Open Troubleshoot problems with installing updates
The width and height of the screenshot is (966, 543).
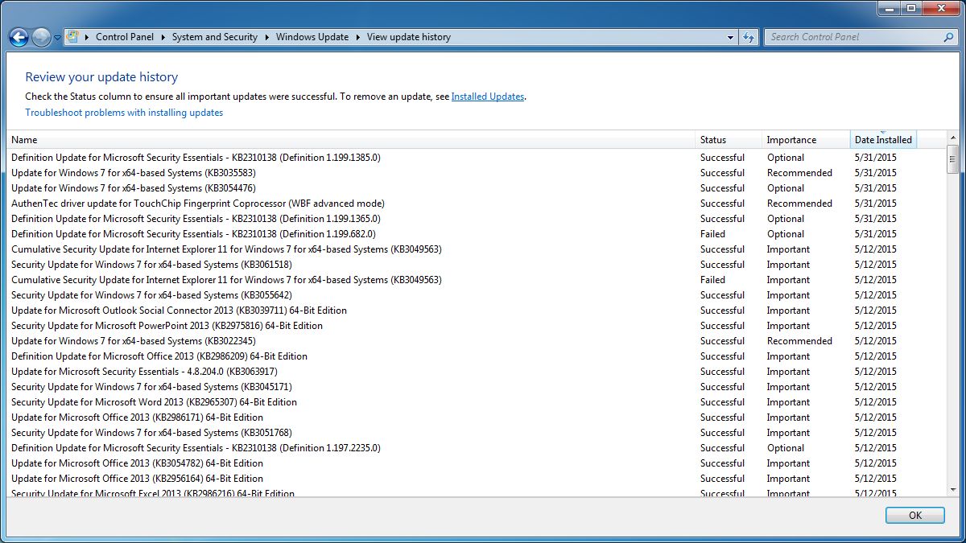coord(124,113)
